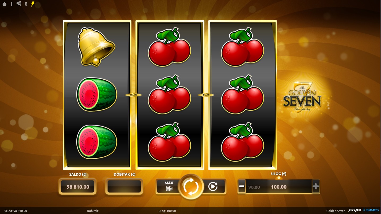Set max bet with MAX coins button

(169, 186)
